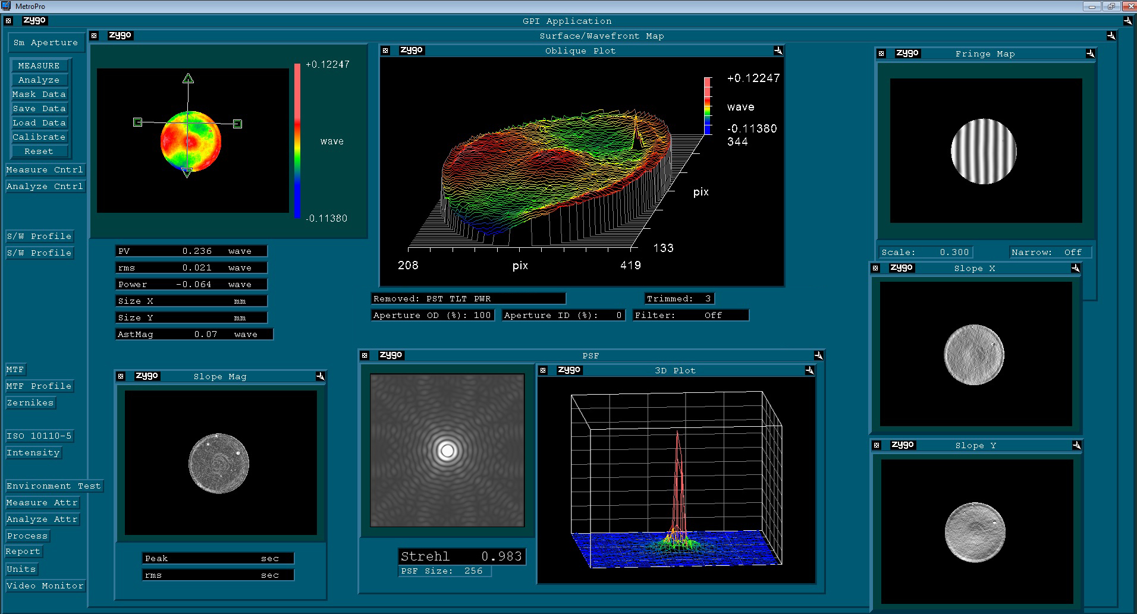Viewport: 1137px width, 614px height.
Task: Click the Strehl 0.983 result box
Action: click(462, 556)
